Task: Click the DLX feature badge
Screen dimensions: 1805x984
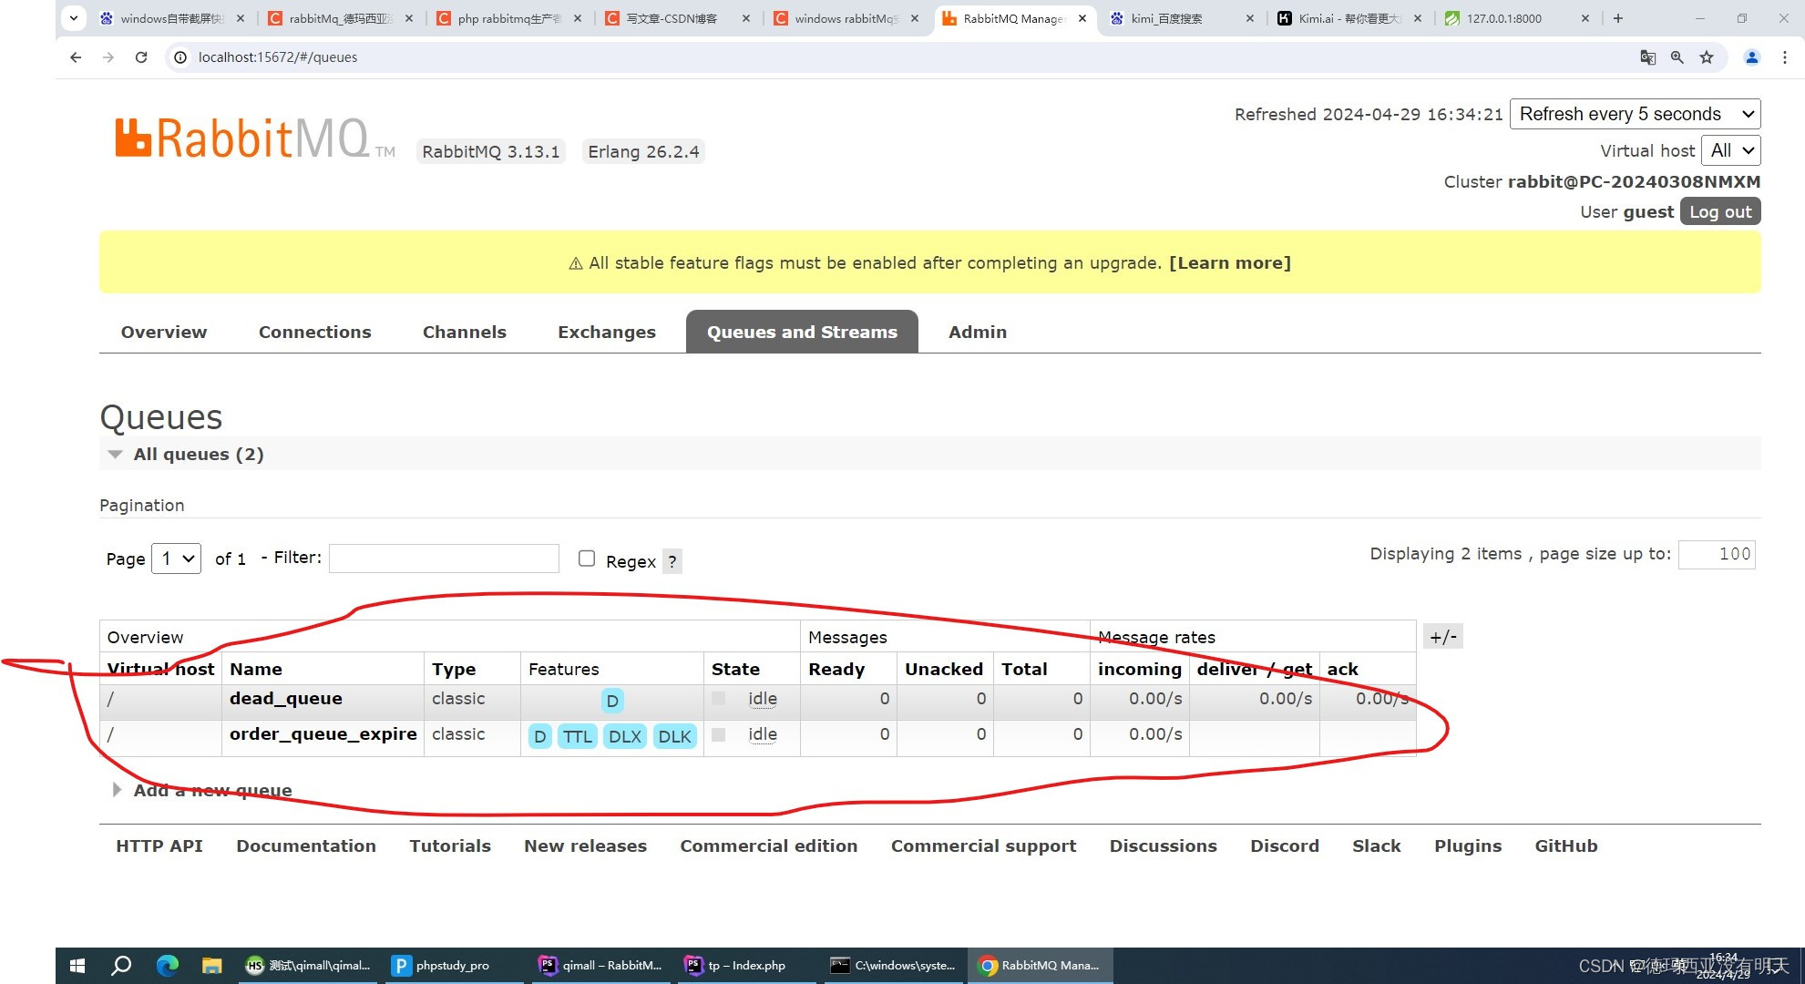Action: [x=624, y=736]
